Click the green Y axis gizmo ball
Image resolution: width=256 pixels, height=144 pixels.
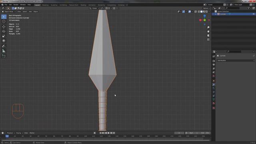pos(204,20)
